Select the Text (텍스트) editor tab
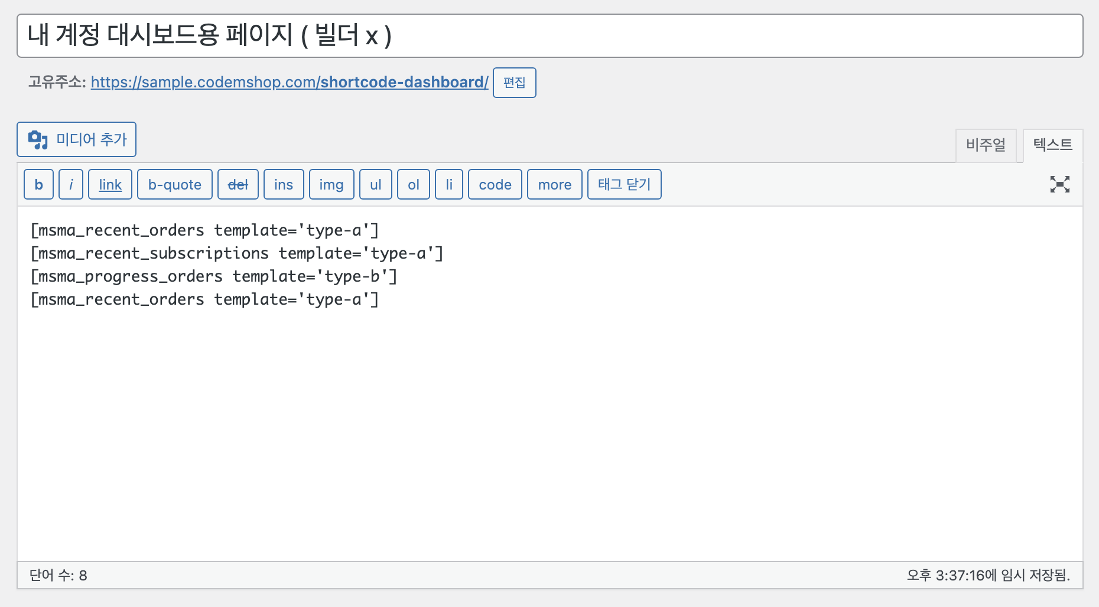This screenshot has height=607, width=1099. pyautogui.click(x=1053, y=145)
